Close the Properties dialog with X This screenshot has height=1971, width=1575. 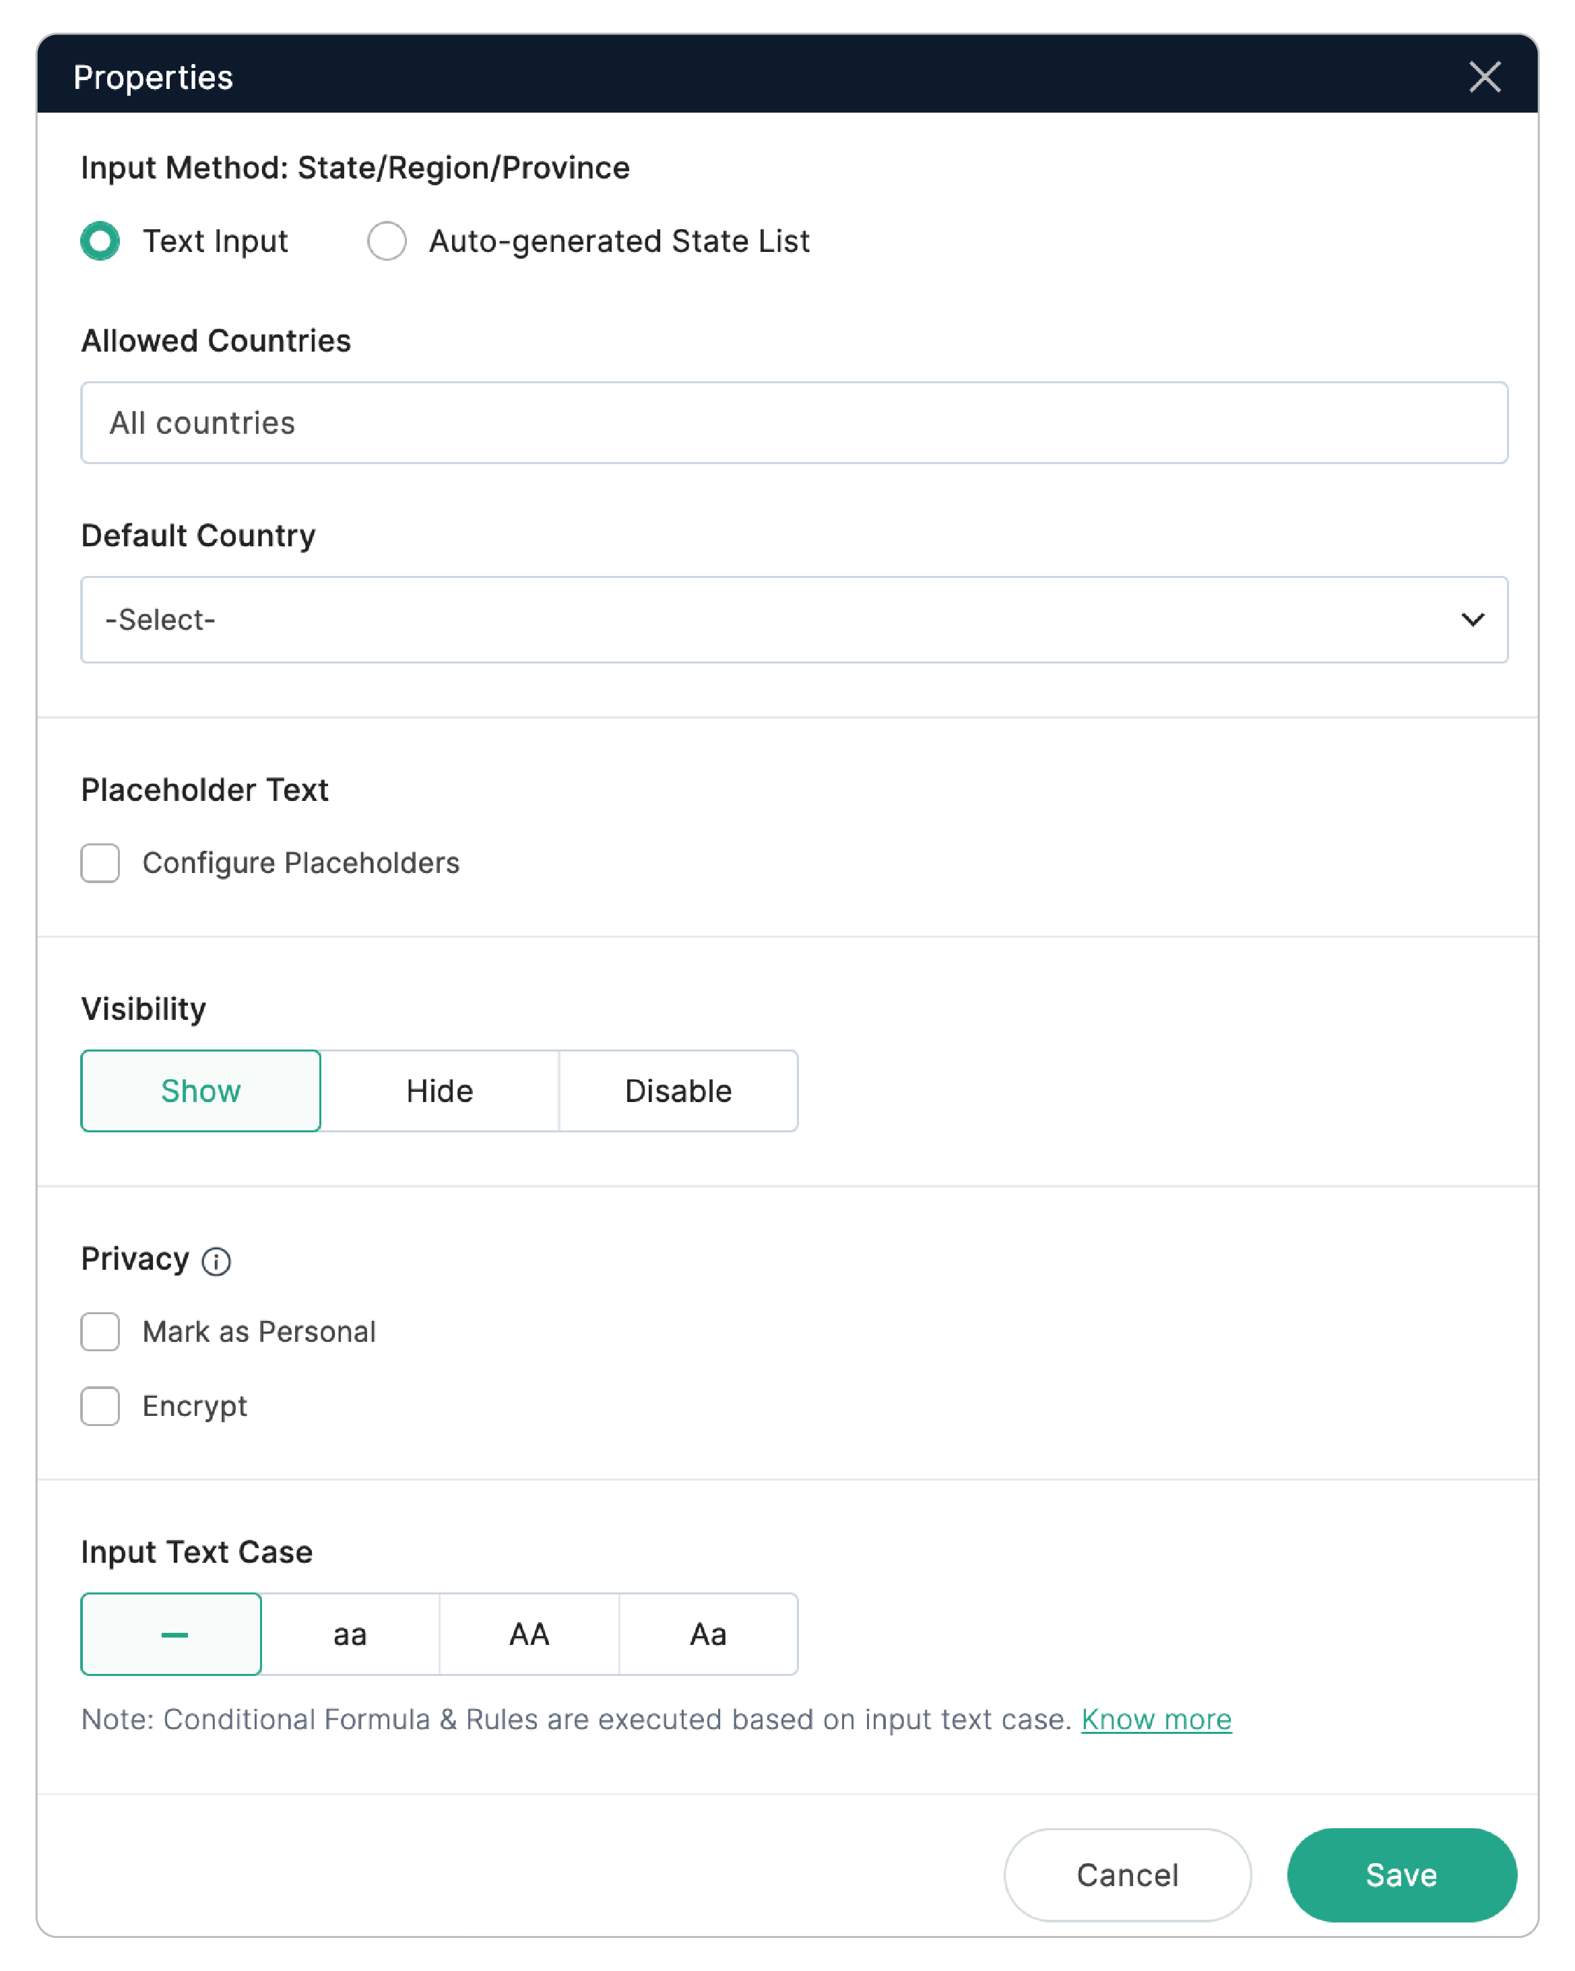coord(1485,77)
